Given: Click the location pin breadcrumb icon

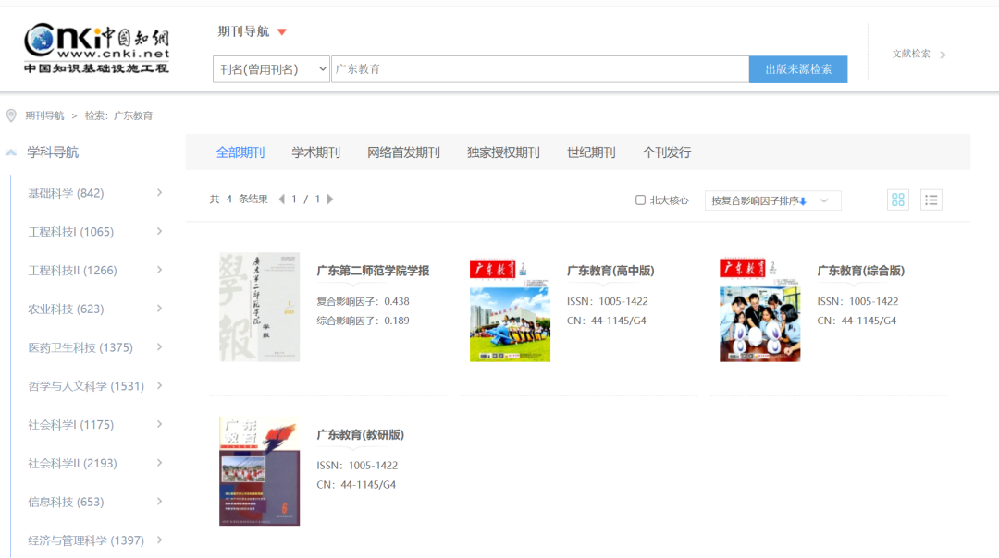Looking at the screenshot, I should 10,115.
